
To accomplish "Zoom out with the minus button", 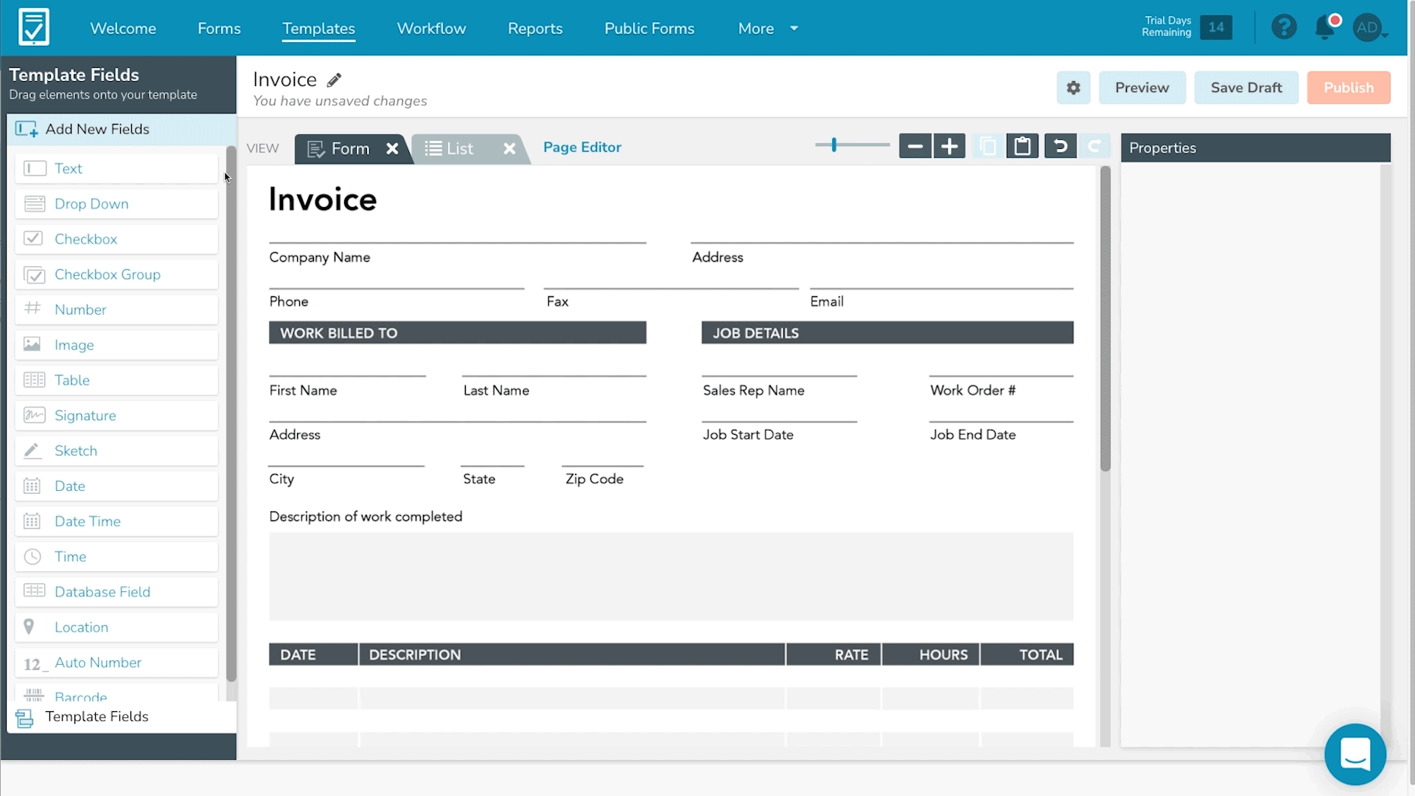I will 915,147.
